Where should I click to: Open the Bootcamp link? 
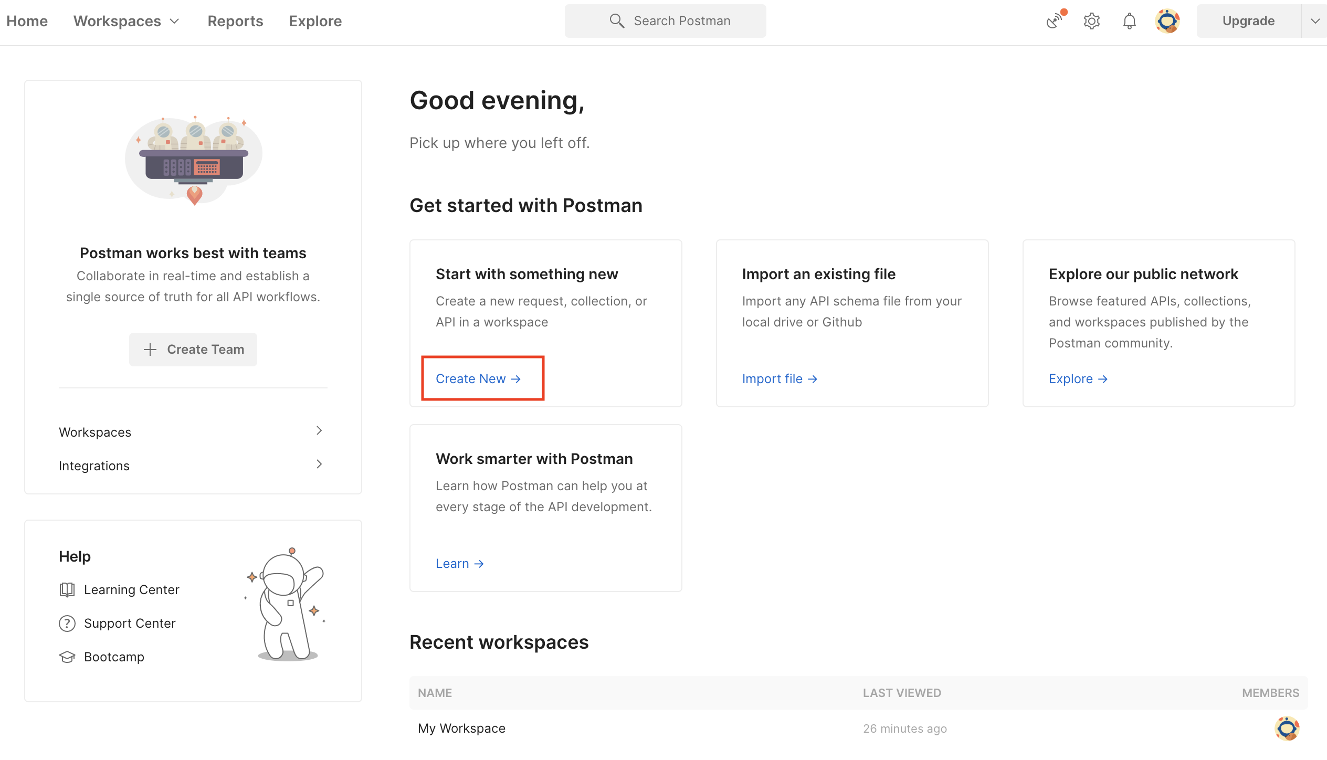point(114,657)
